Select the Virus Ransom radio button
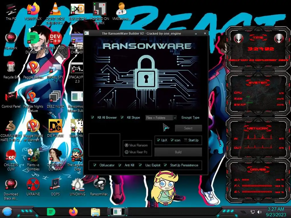Screen dimensions: 291x218 (126, 145)
